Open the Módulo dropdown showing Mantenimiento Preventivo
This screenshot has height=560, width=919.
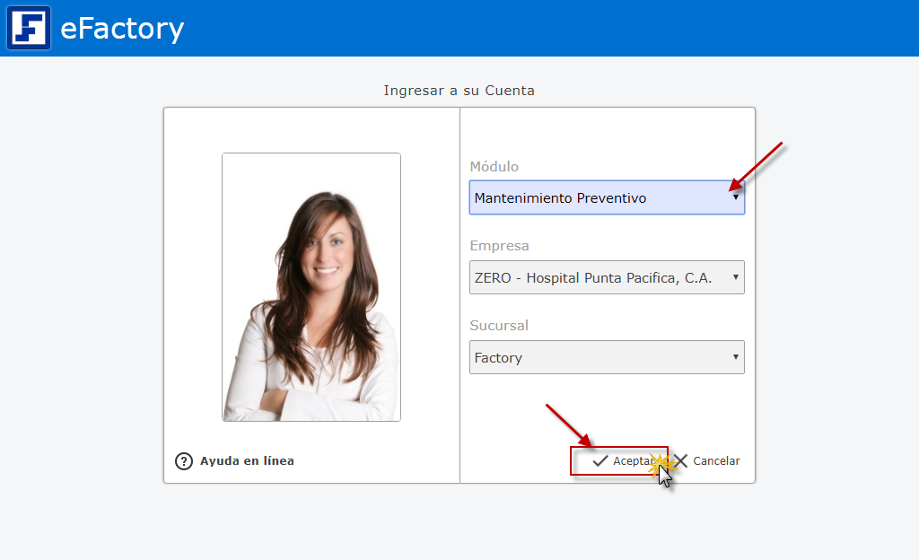592,198
